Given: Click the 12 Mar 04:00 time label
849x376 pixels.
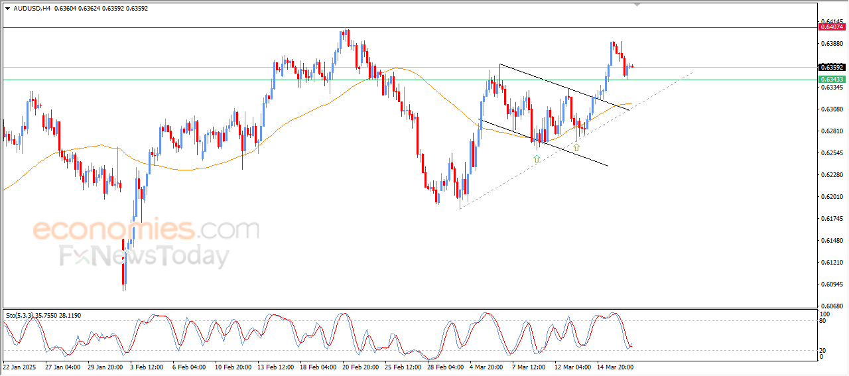Looking at the screenshot, I should tap(572, 366).
